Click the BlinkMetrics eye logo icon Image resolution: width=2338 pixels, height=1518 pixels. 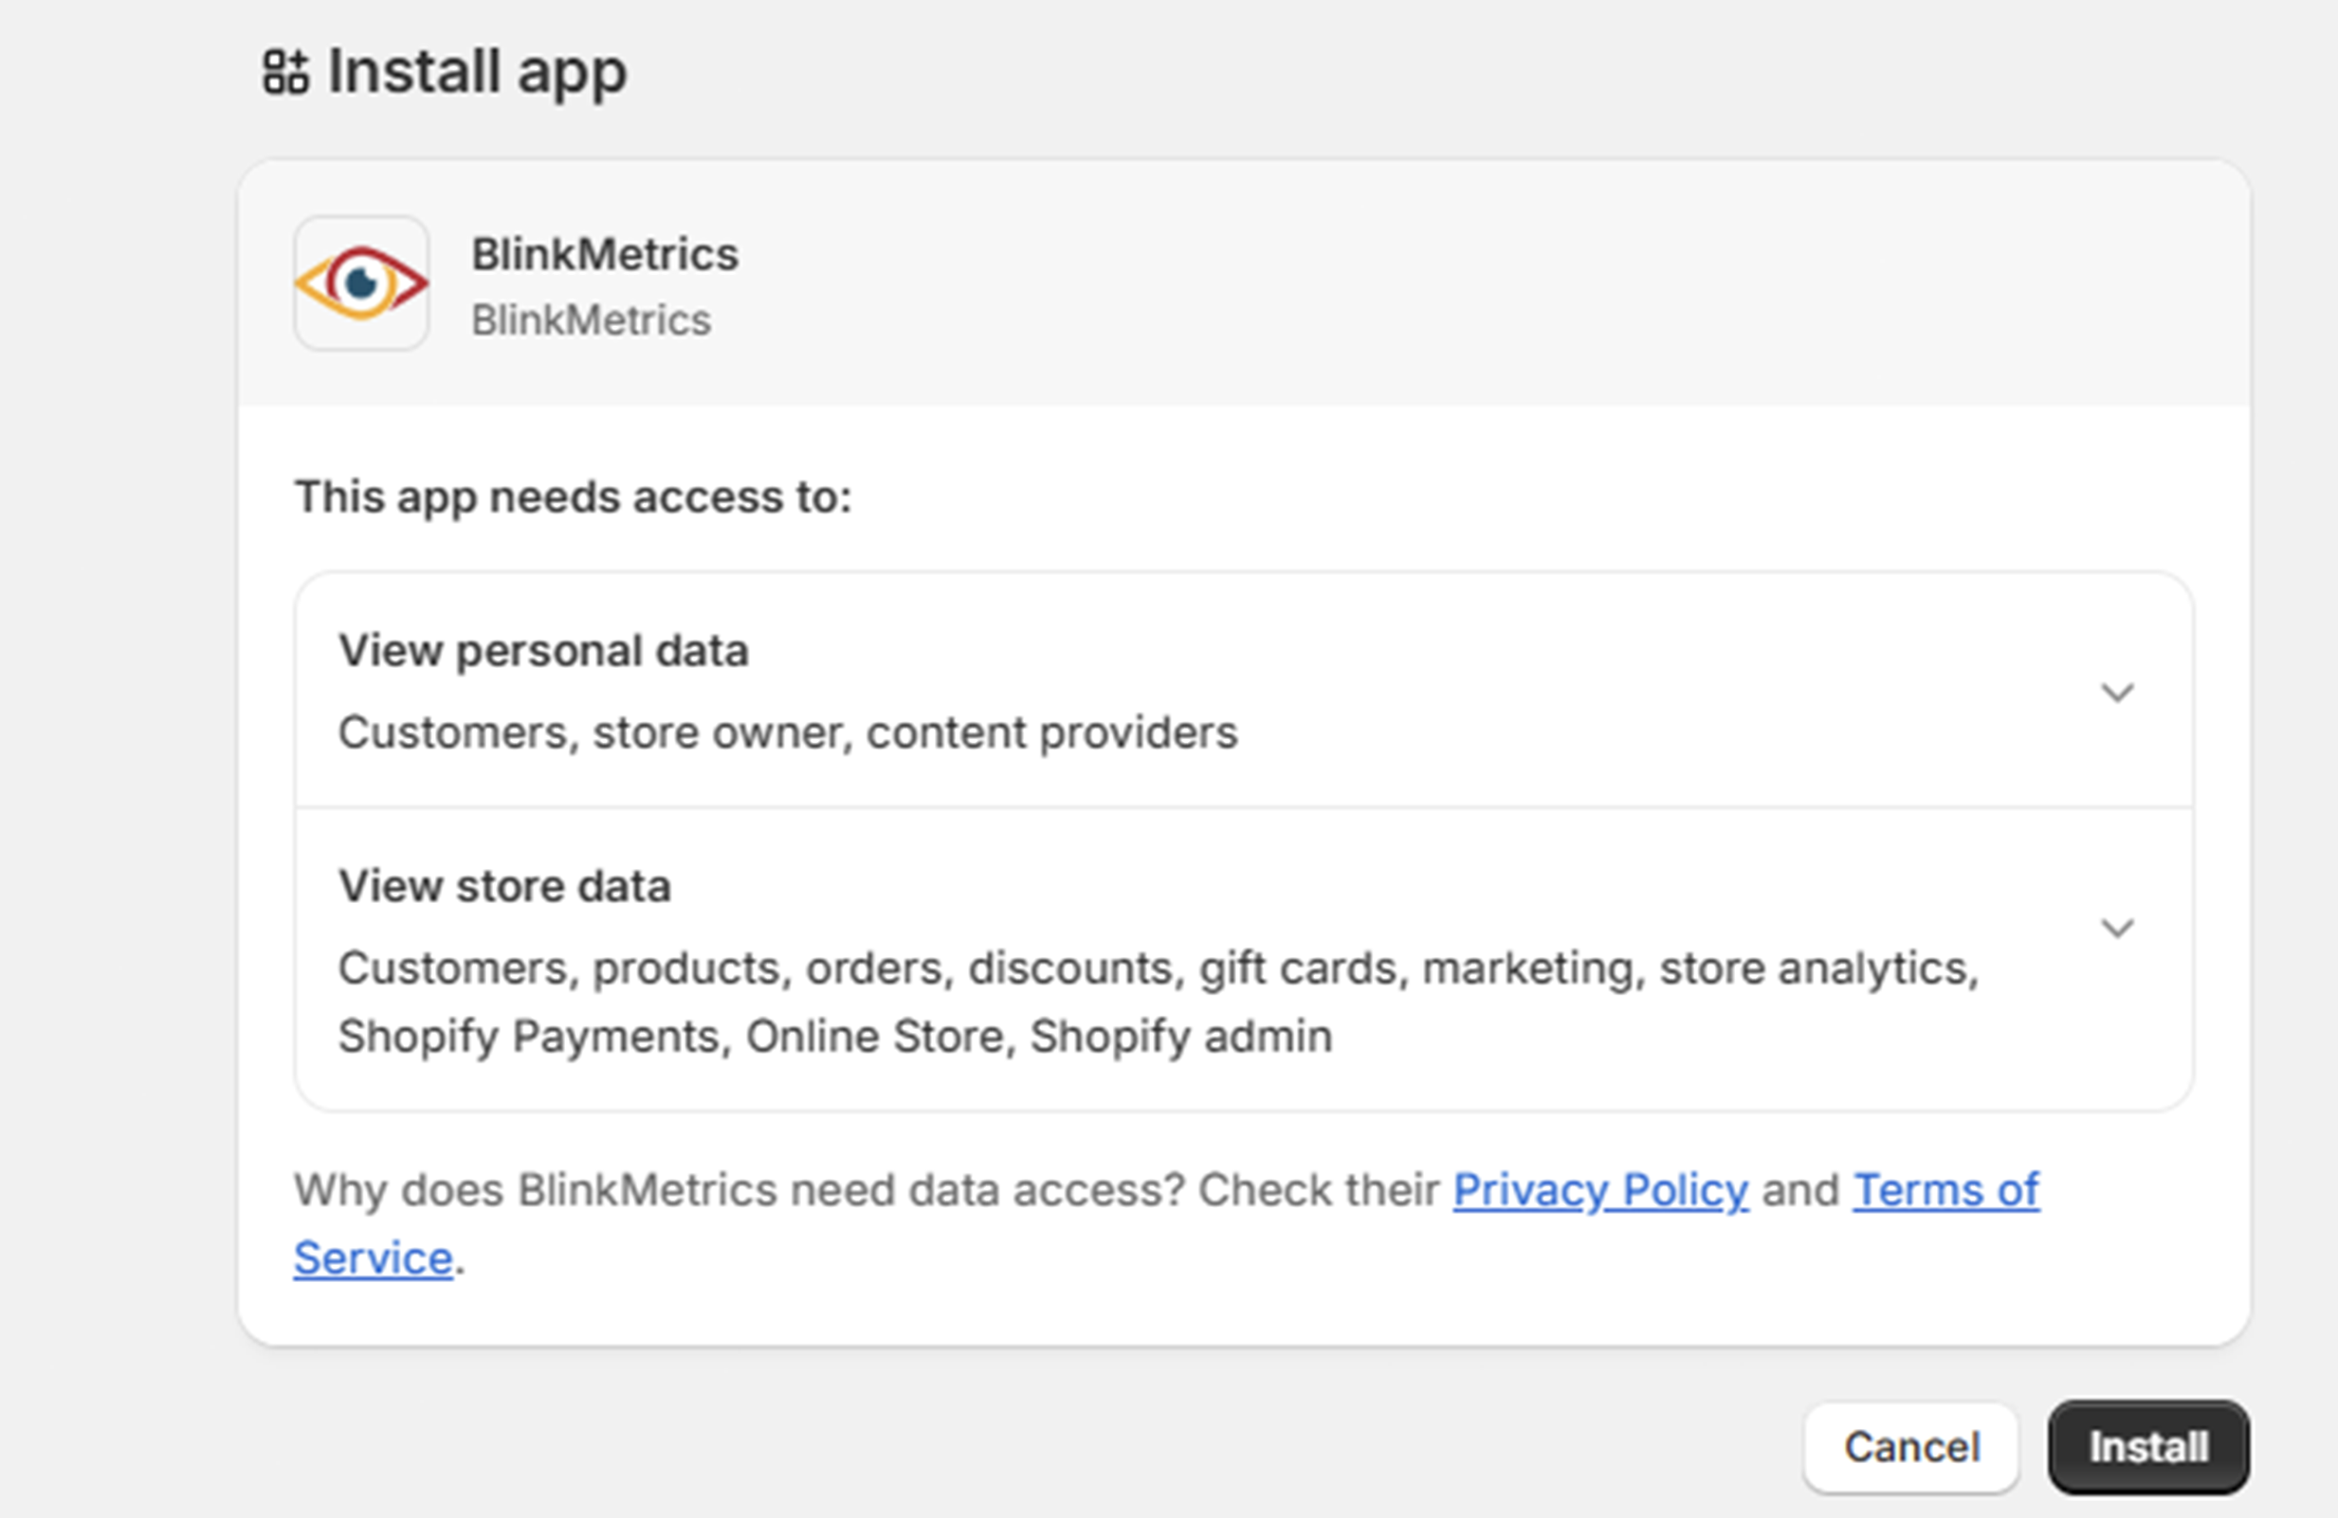361,282
